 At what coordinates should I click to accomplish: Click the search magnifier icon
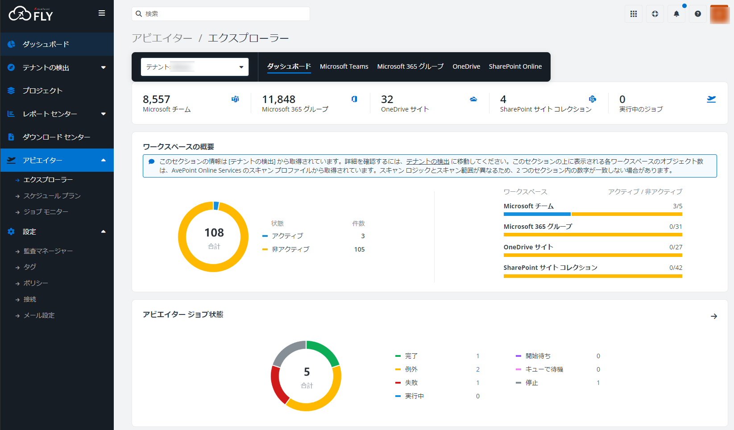click(139, 14)
